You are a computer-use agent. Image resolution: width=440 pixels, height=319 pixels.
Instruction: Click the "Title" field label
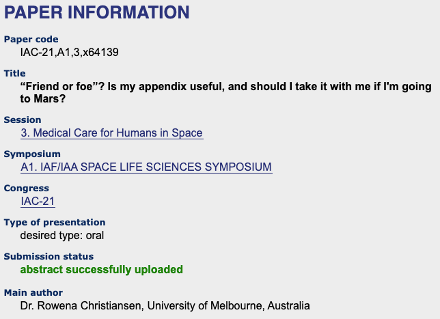15,73
